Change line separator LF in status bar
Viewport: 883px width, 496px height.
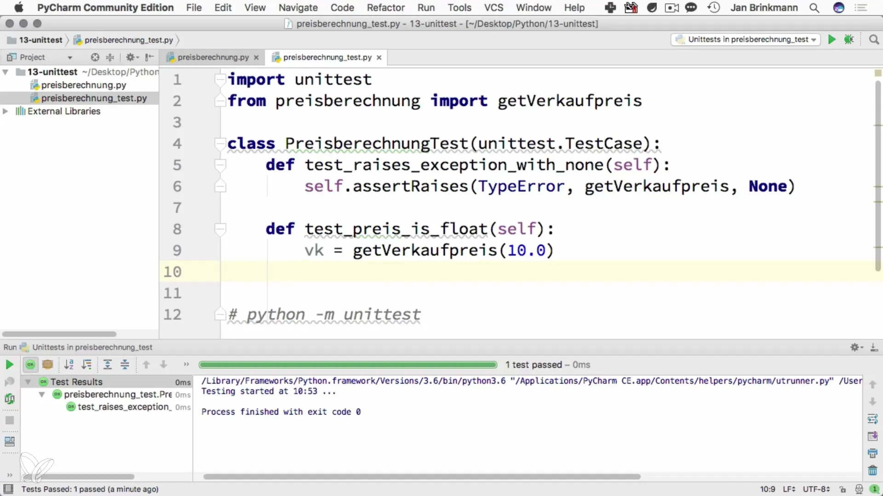tap(789, 490)
